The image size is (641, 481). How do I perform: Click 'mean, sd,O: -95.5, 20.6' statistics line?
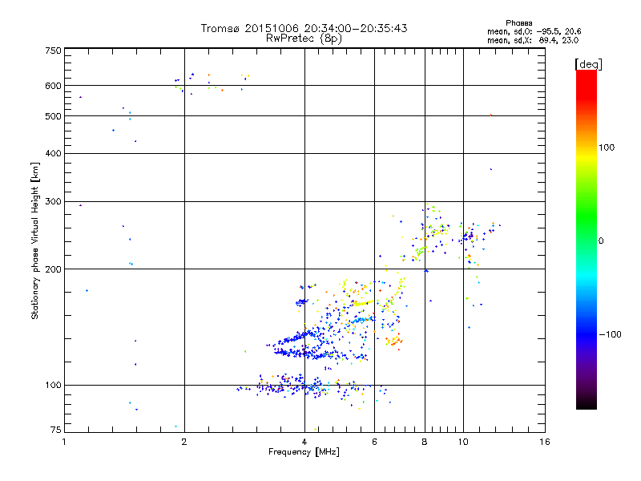pyautogui.click(x=534, y=31)
